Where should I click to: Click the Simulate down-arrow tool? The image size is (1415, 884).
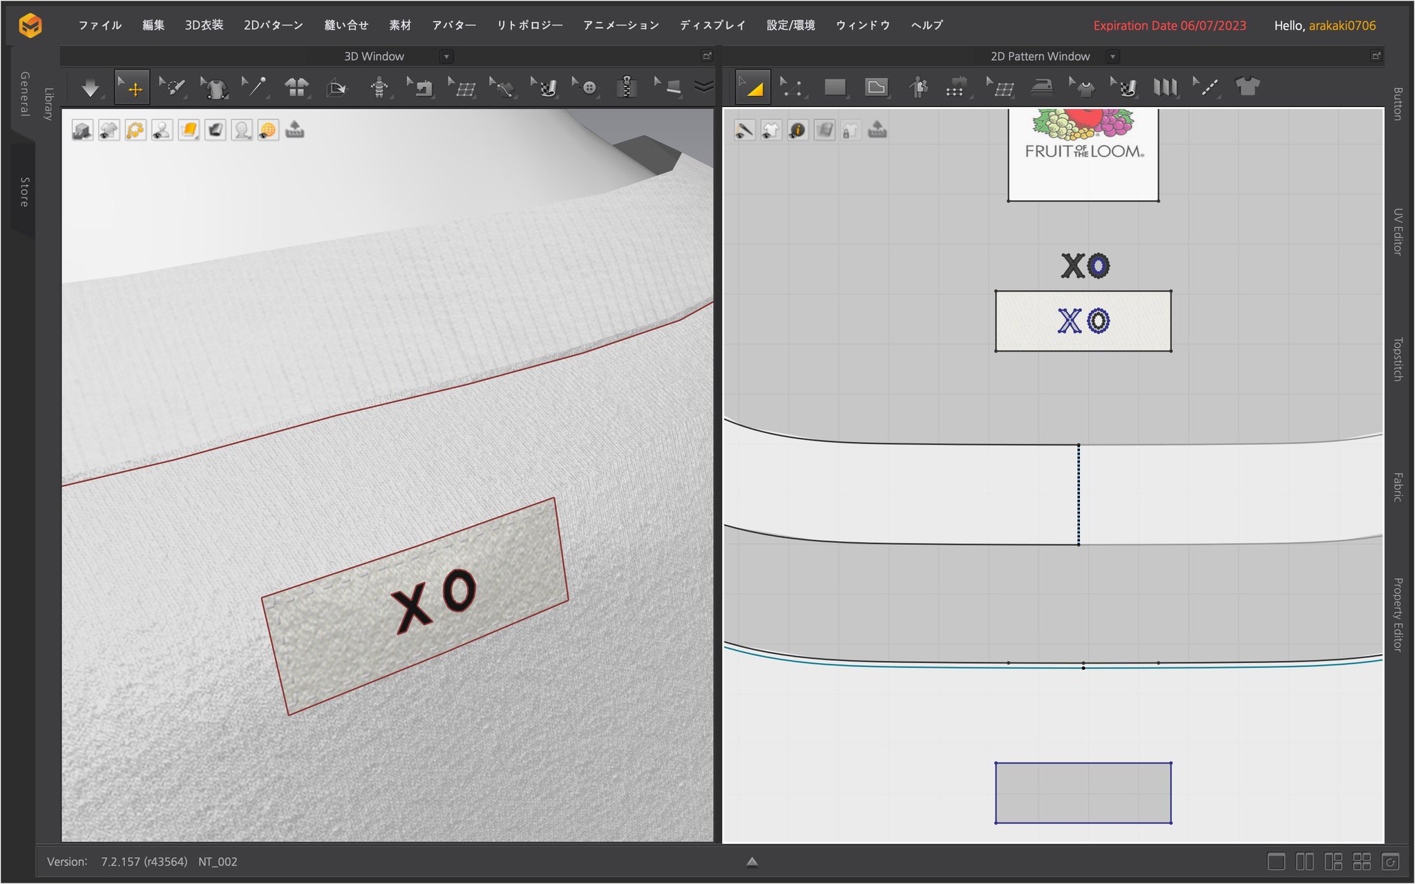coord(90,88)
